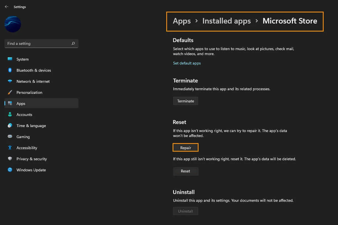Go to Gaming settings
This screenshot has width=338, height=225.
coord(41,137)
